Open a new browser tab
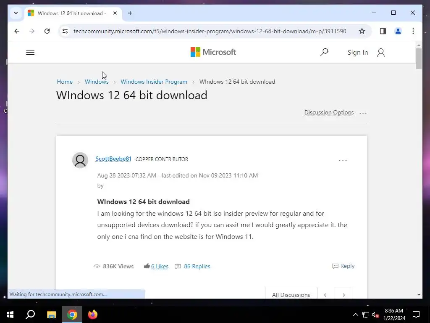Screen dimensions: 430x323 130,13
